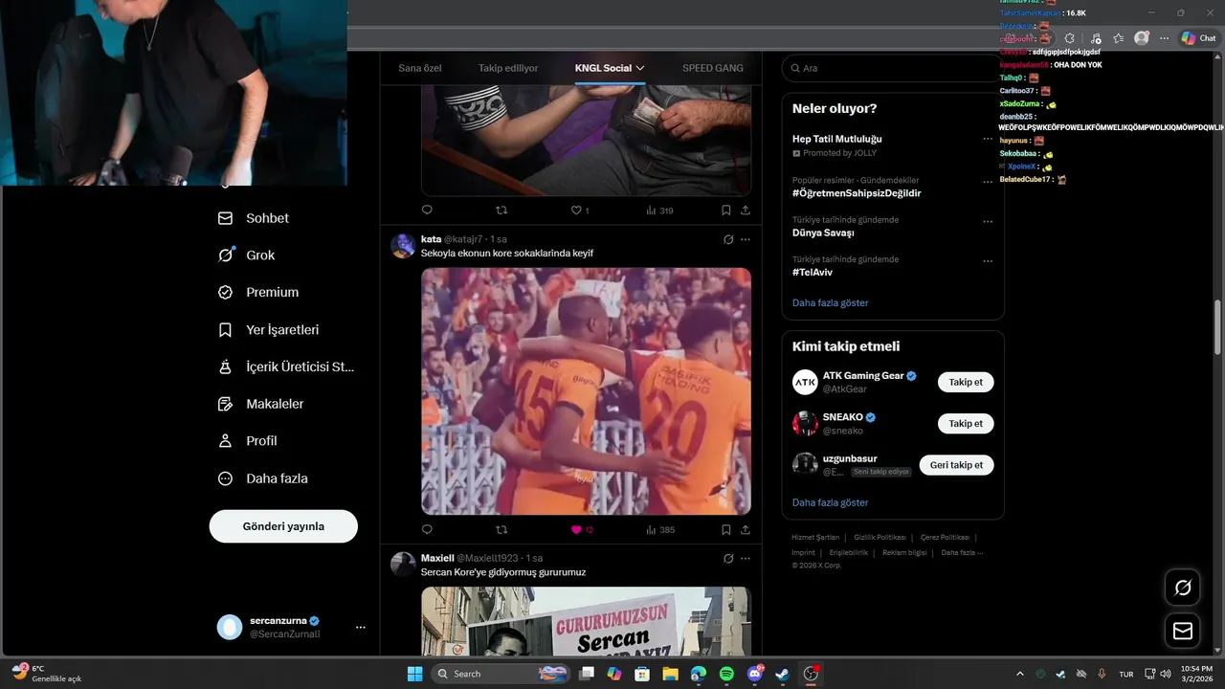Open the Daha fazla menu
Image resolution: width=1225 pixels, height=689 pixels.
(262, 478)
